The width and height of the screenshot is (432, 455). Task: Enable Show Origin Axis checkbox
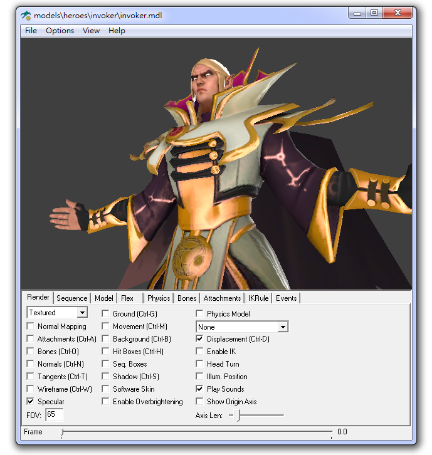click(x=199, y=401)
